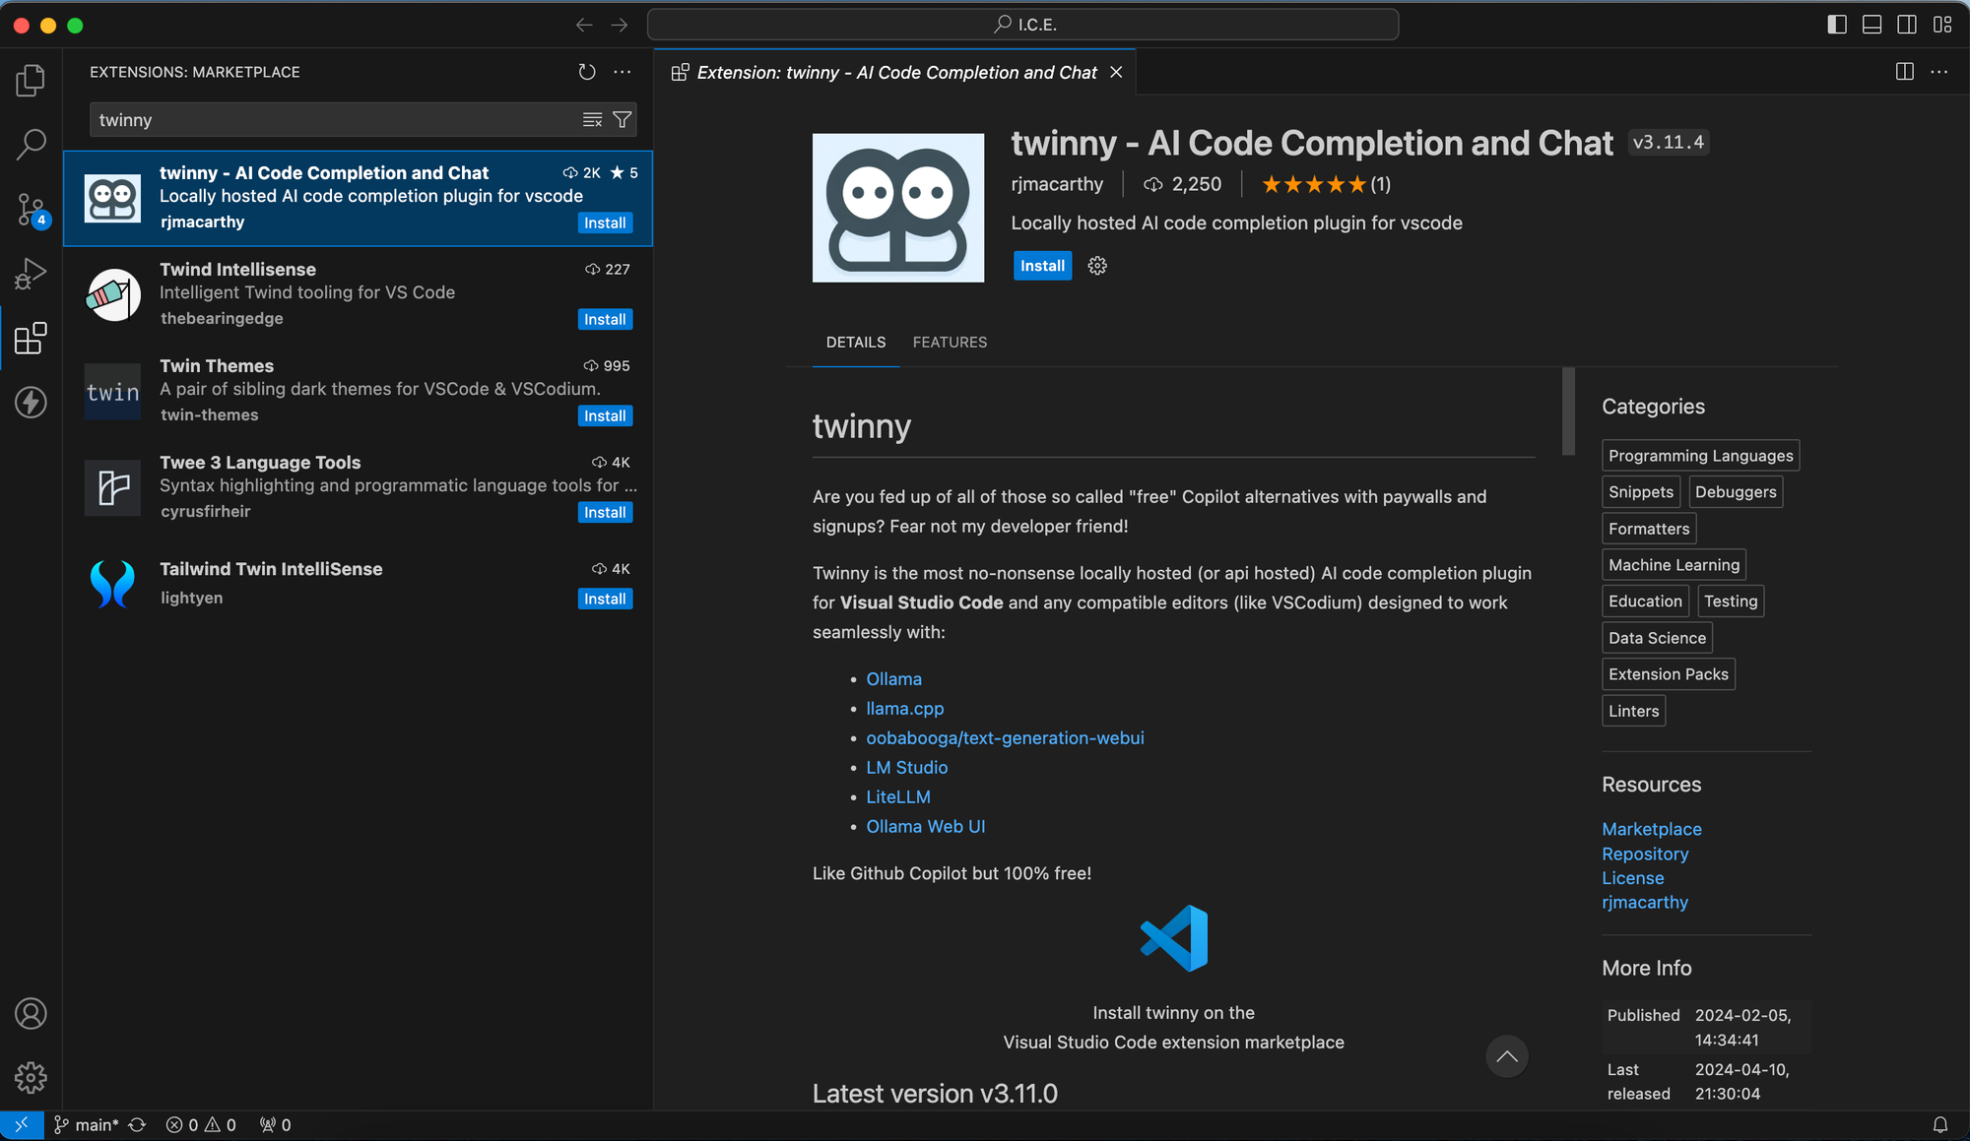Open the Marketplace resource link
Screen dimensions: 1970x1141
tap(1651, 830)
